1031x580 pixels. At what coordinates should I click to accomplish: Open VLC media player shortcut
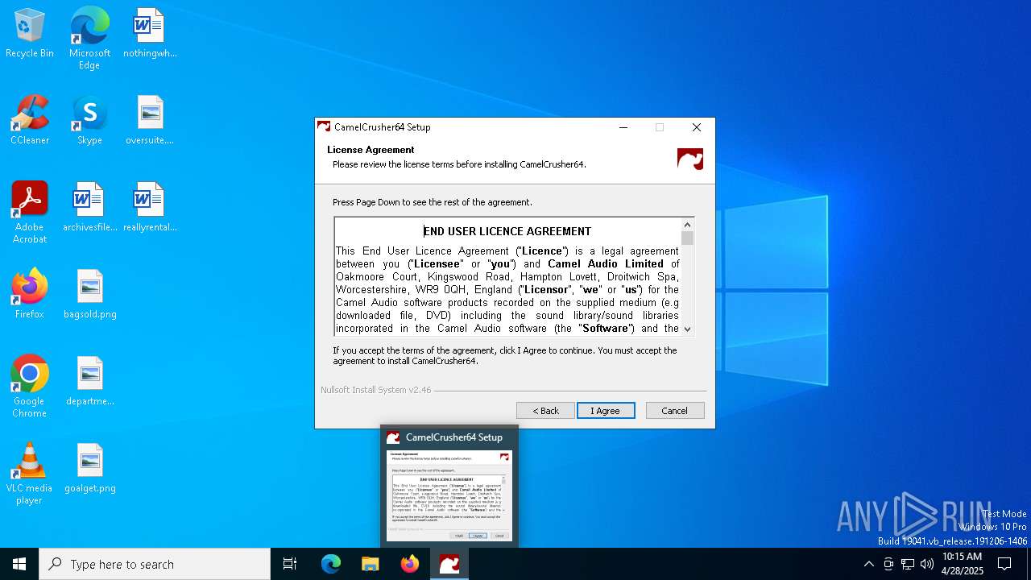pos(30,474)
